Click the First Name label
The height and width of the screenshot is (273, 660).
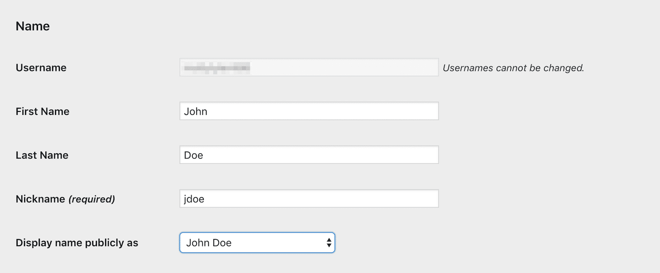click(42, 111)
